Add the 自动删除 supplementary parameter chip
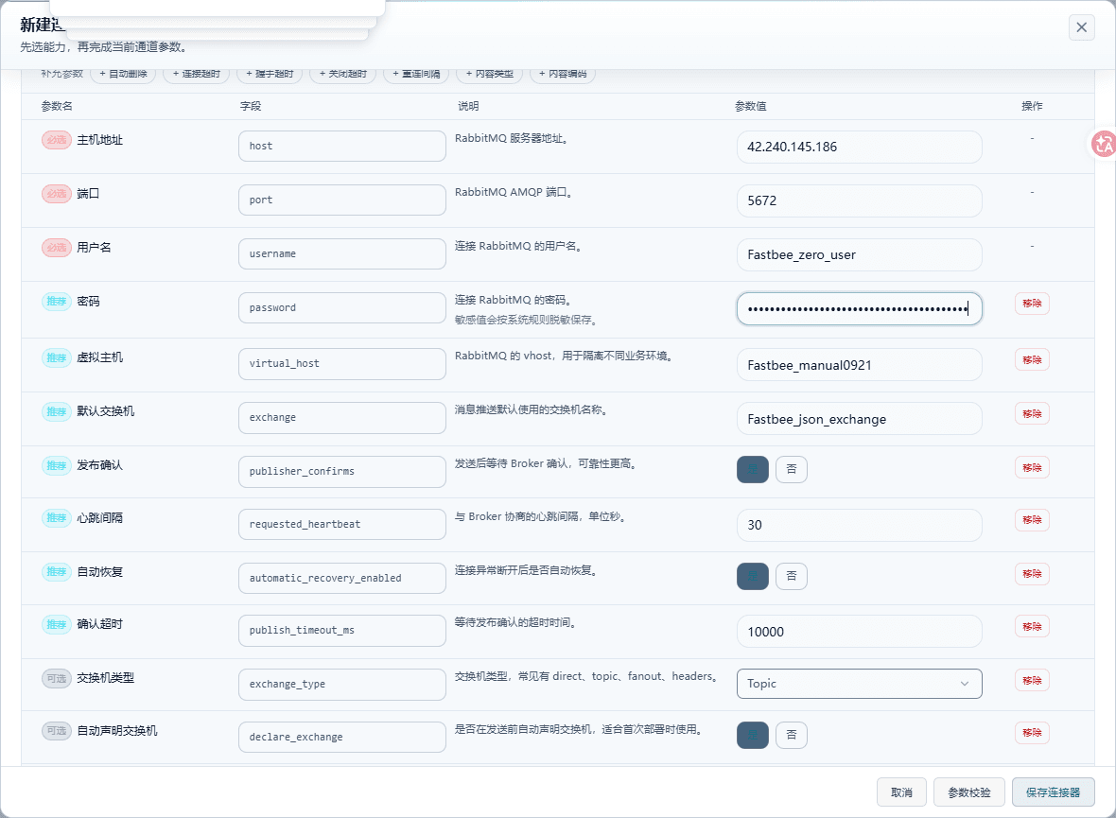Viewport: 1116px width, 818px height. [x=123, y=74]
